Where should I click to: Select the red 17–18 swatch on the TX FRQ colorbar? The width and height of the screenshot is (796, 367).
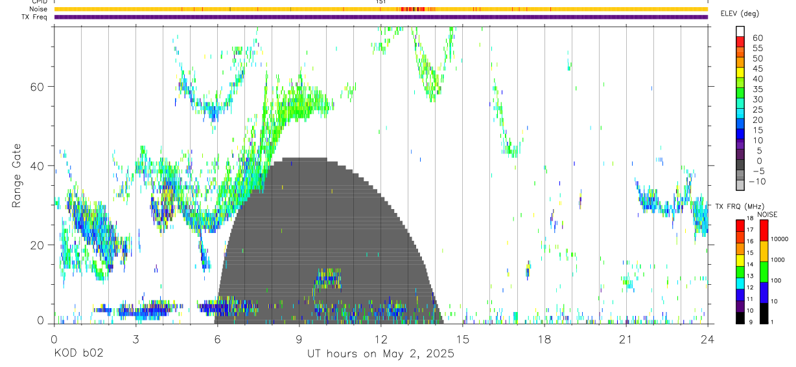click(740, 226)
